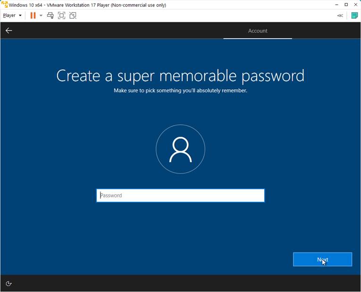Enter Unity mode
Image resolution: width=361 pixels, height=292 pixels.
(x=73, y=16)
